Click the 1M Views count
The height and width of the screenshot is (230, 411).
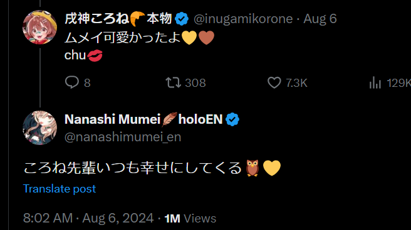tap(190, 219)
